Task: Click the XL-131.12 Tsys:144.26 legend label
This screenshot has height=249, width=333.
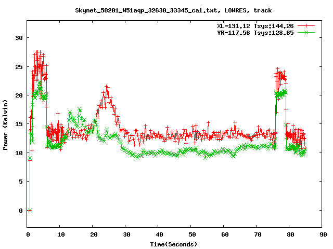Action: point(255,26)
